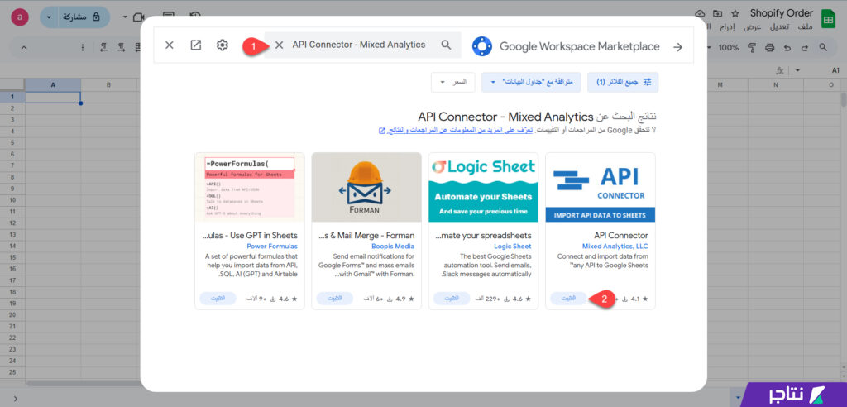Install the Forman add-on
Screen dimensions: 847x407
point(334,299)
